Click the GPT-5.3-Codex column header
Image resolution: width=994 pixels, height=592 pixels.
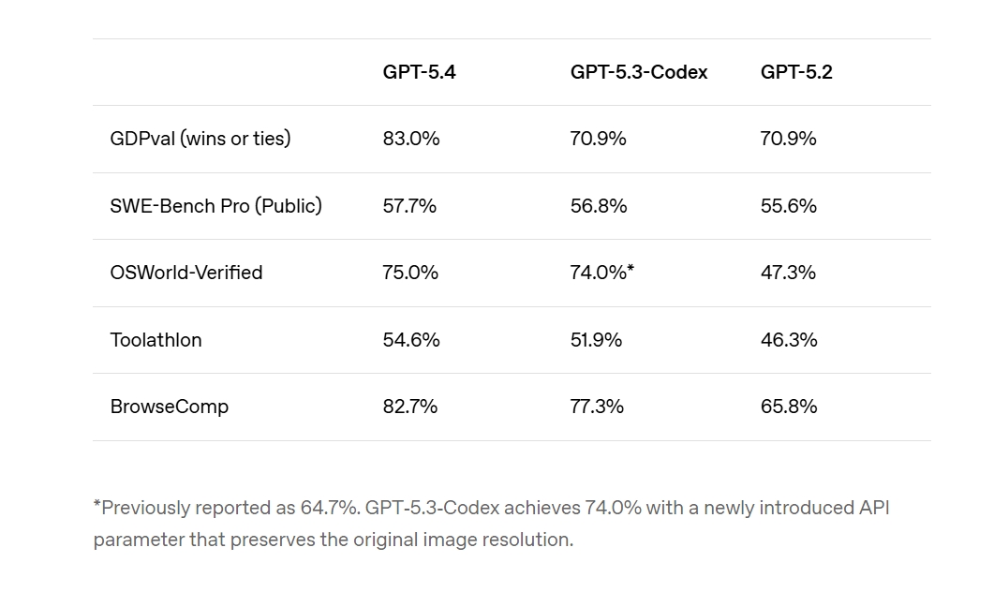(639, 72)
